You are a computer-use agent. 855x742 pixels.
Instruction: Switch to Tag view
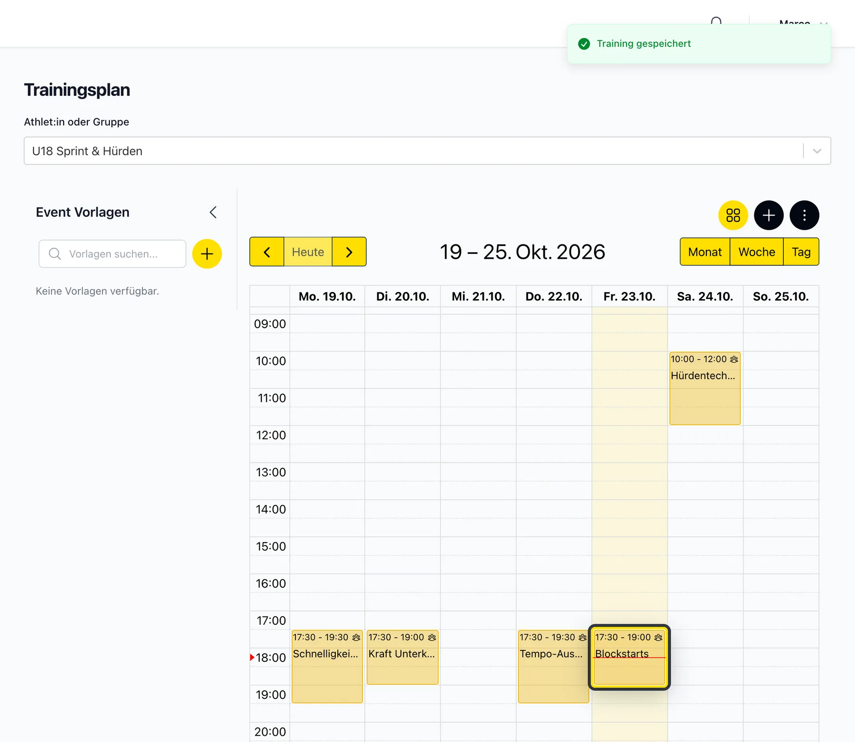point(801,252)
